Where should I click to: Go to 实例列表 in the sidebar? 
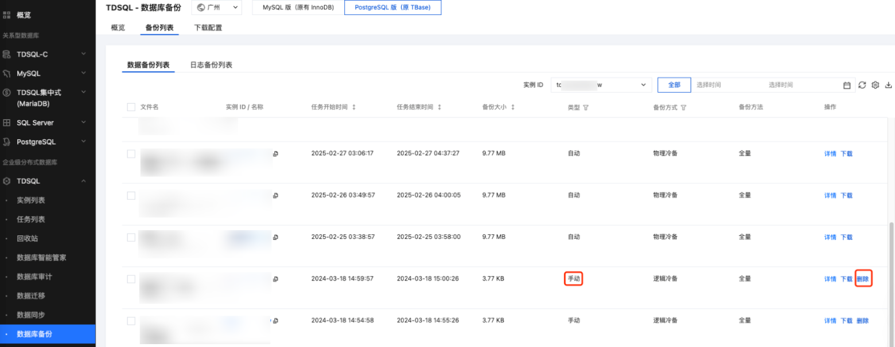31,200
